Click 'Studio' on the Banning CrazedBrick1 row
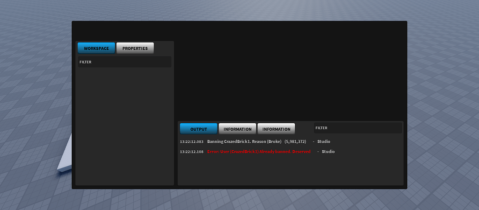This screenshot has width=479, height=210. click(324, 142)
